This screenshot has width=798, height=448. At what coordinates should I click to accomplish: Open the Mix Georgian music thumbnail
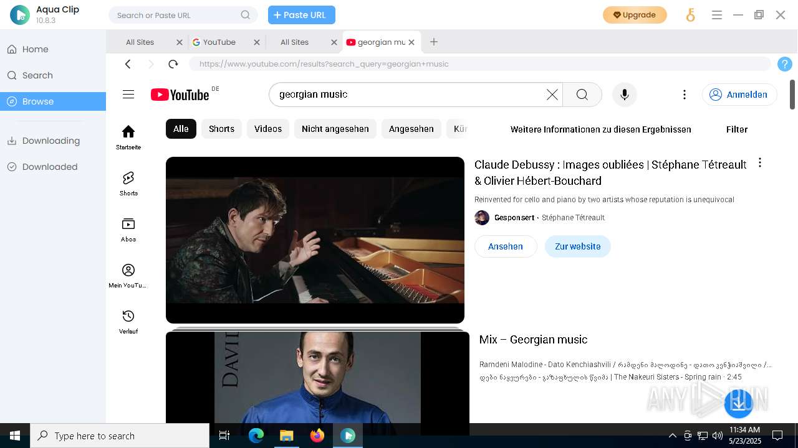point(317,383)
